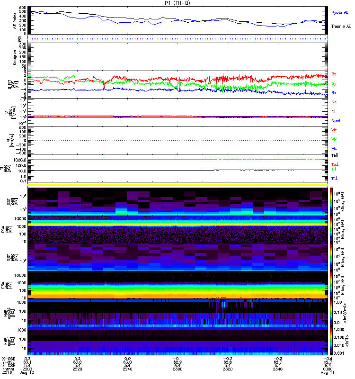Click the ESA ion energy spectrogram panel

(177, 229)
